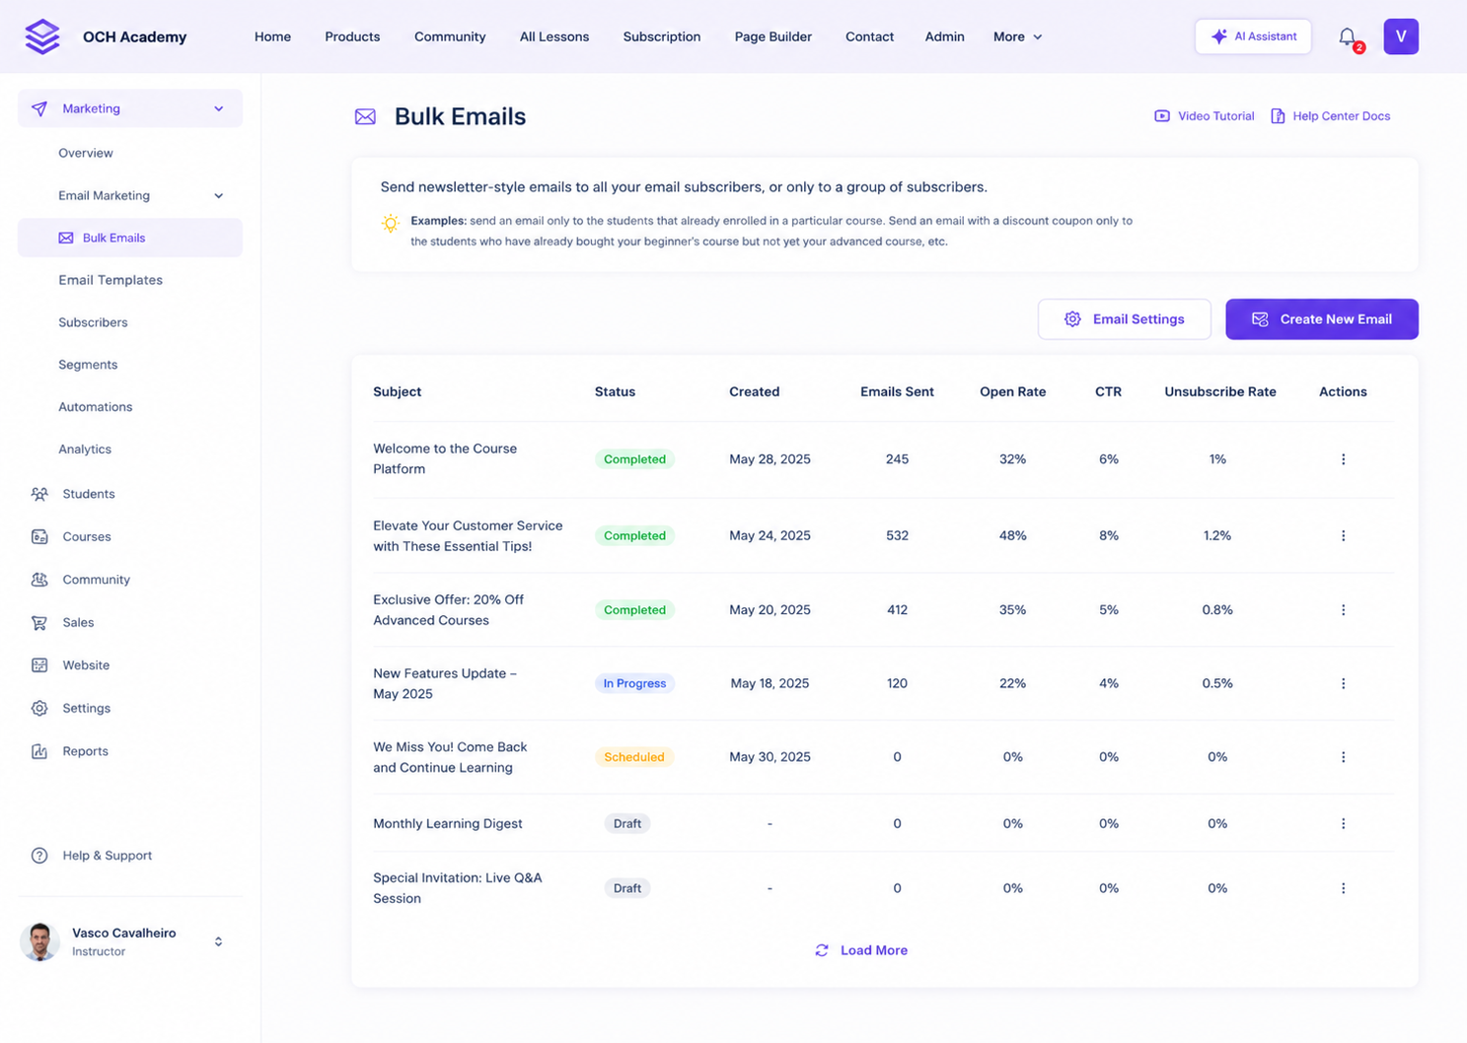This screenshot has width=1467, height=1043.
Task: Click the Completed badge for Welcome email
Action: click(x=634, y=459)
